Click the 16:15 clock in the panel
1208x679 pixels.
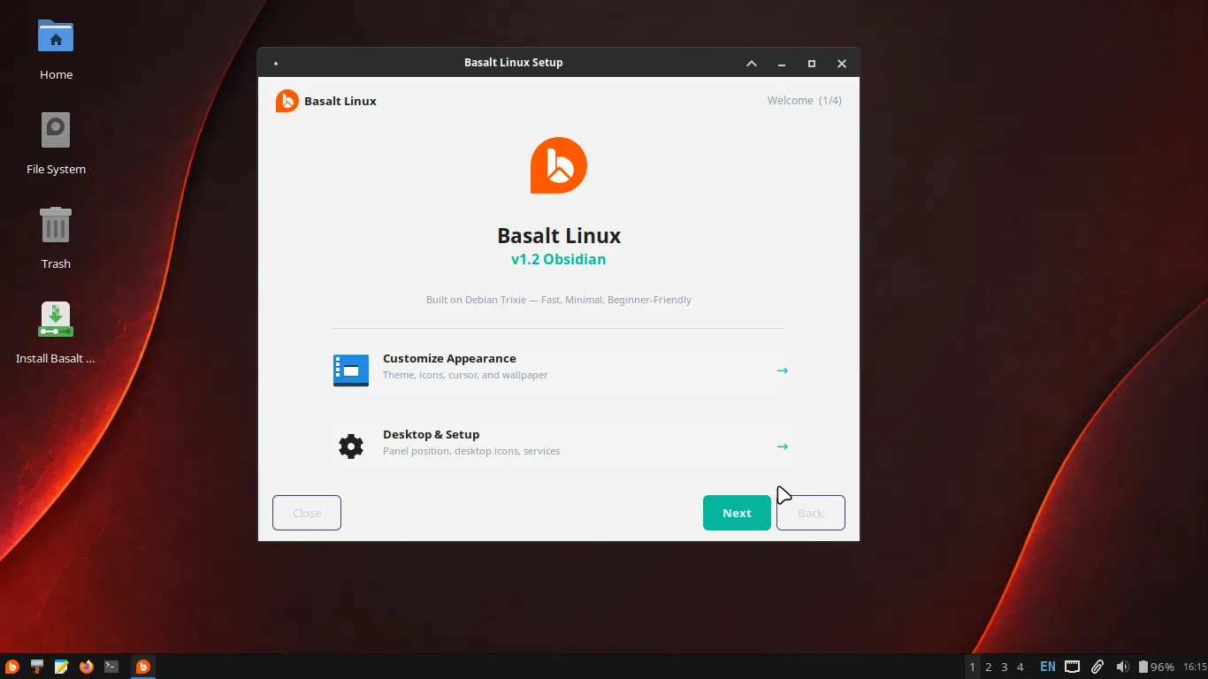click(x=1195, y=667)
